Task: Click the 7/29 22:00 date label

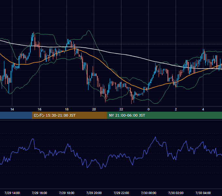Action: coord(121,193)
